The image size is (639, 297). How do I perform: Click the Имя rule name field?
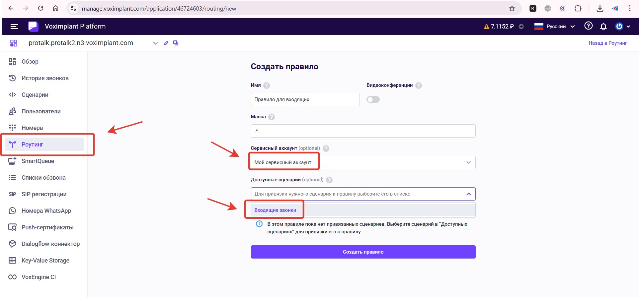(x=305, y=99)
